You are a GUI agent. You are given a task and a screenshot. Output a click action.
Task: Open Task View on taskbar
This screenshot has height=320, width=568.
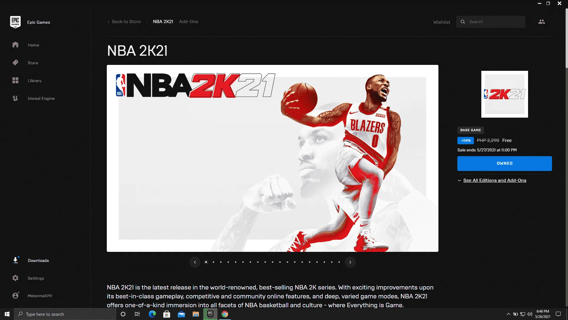137,314
